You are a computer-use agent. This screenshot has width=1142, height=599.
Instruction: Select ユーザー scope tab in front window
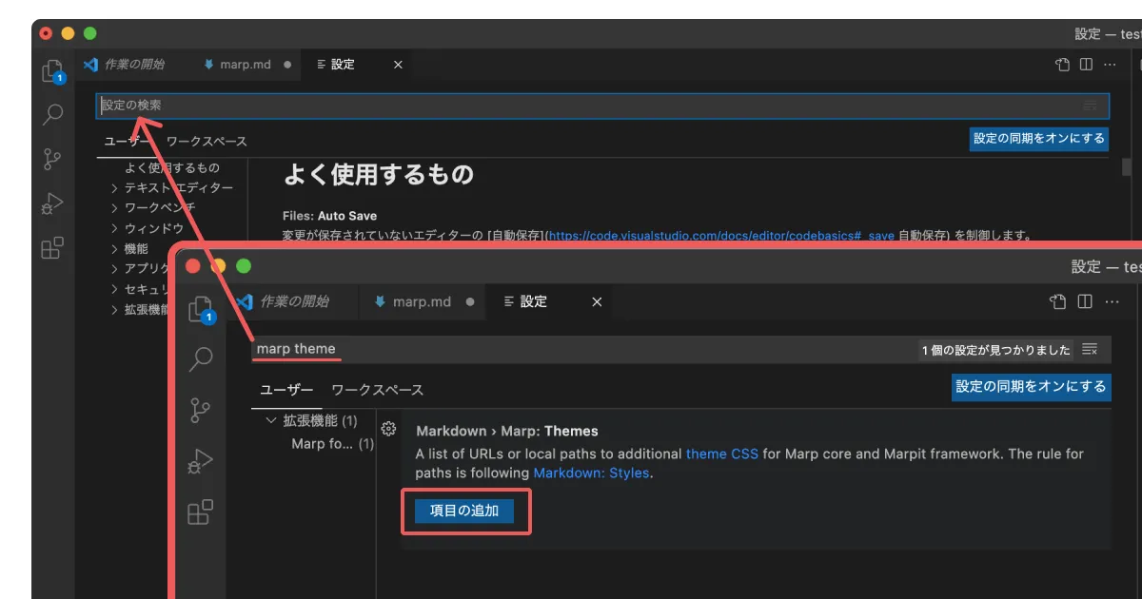pos(287,390)
